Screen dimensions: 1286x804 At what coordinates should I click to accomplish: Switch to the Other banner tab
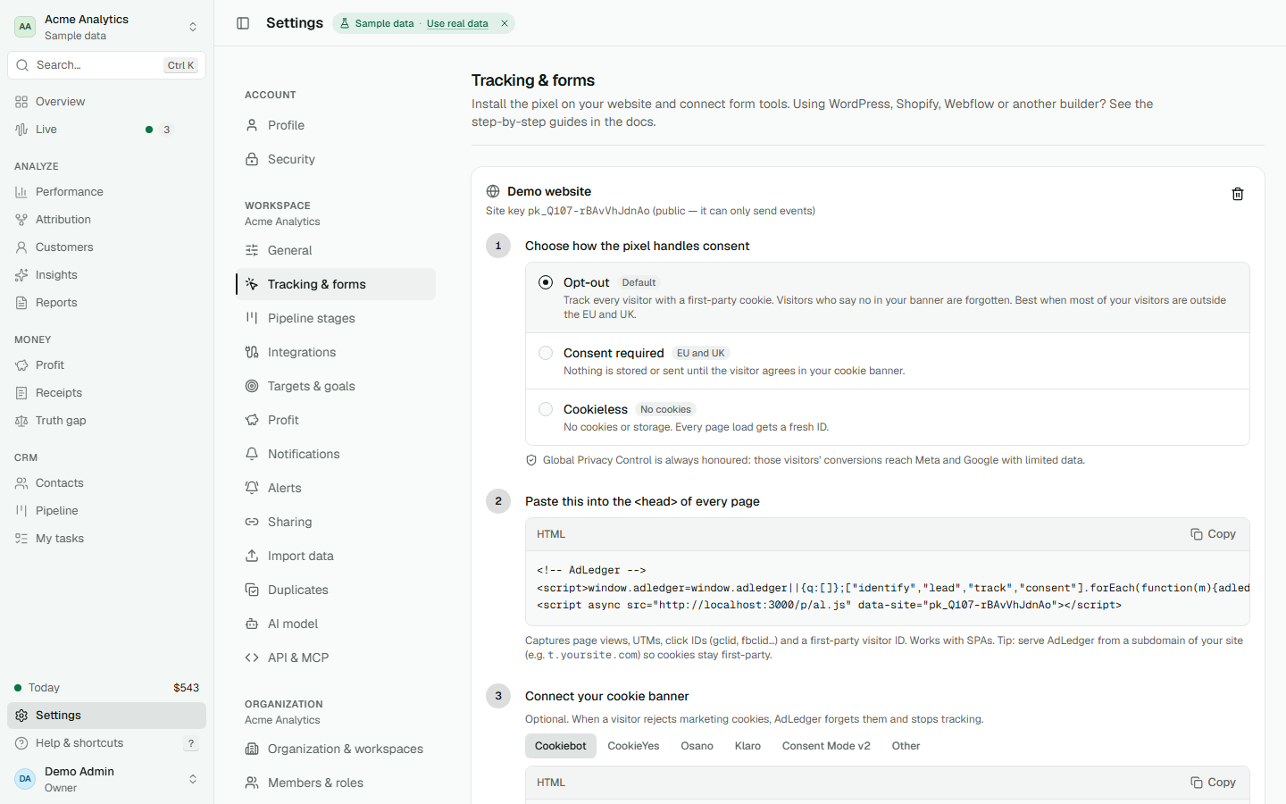coord(906,746)
